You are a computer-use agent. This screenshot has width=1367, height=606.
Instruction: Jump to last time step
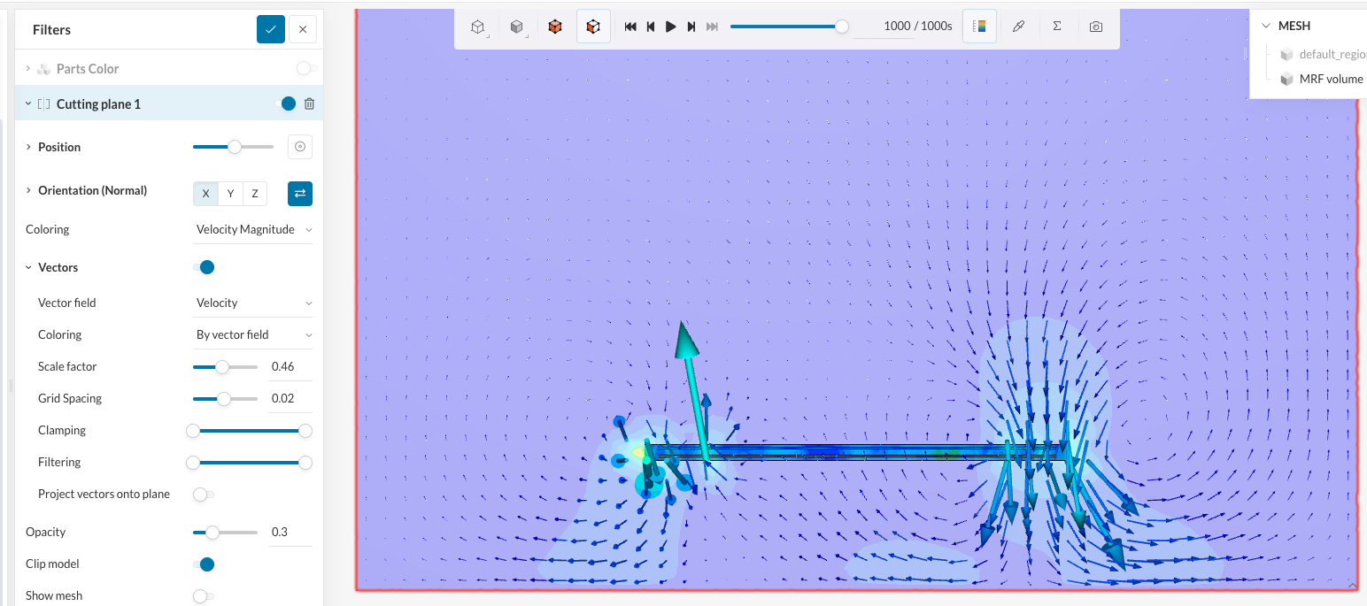tap(713, 27)
